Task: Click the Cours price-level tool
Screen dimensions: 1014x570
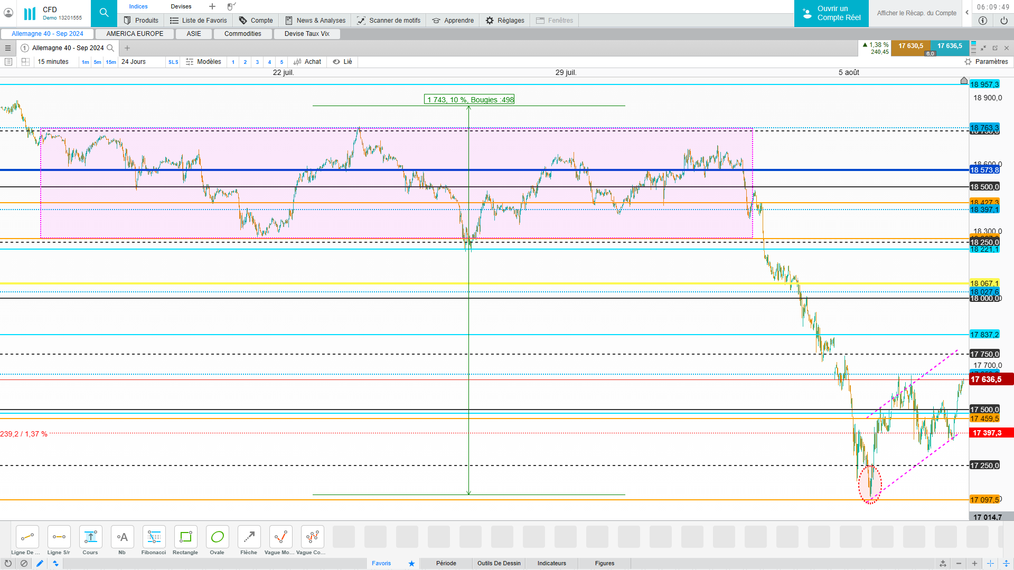Action: pyautogui.click(x=90, y=537)
